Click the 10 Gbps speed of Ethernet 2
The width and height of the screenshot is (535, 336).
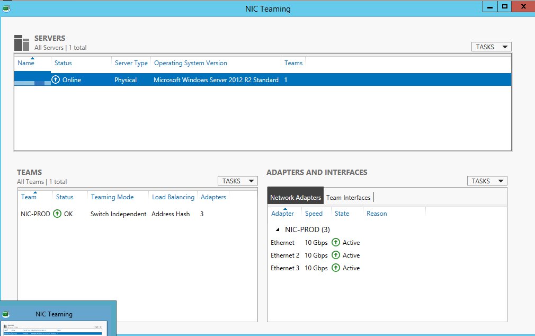coord(316,255)
